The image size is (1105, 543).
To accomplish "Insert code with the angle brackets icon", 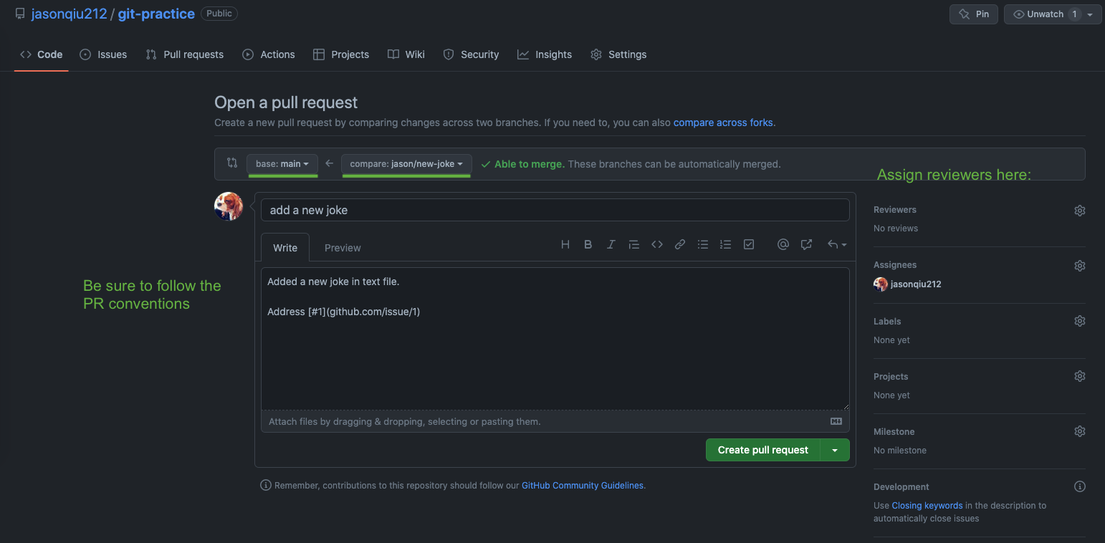I will click(x=656, y=244).
